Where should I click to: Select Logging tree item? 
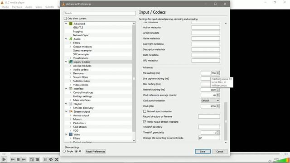tap(77, 31)
